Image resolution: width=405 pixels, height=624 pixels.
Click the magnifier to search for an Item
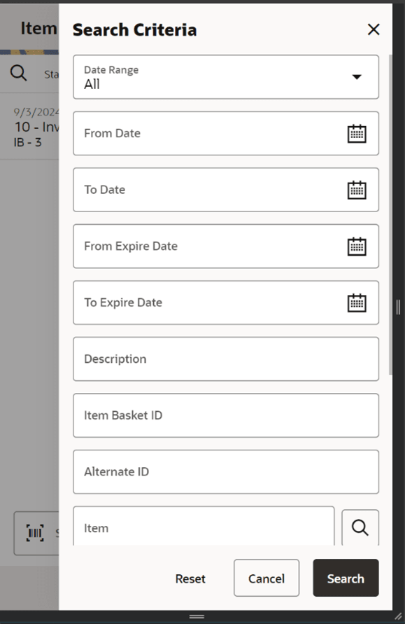point(360,527)
